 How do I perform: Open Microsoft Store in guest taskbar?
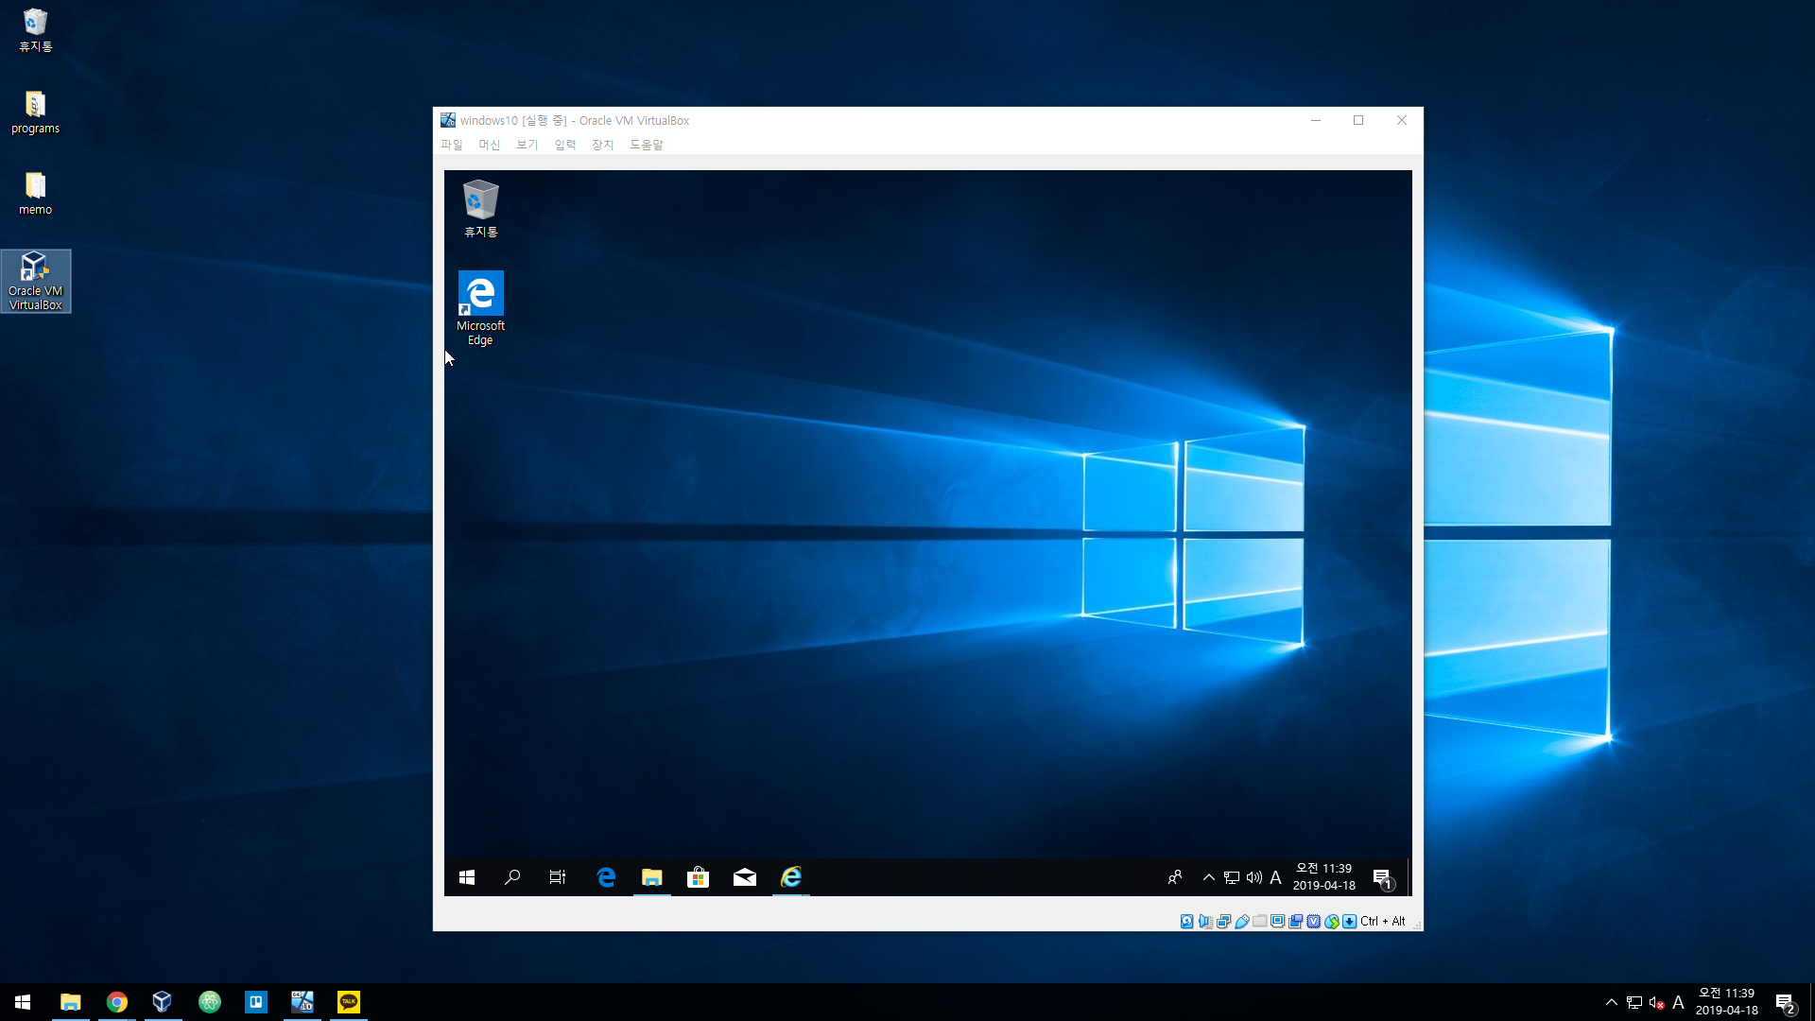(698, 877)
